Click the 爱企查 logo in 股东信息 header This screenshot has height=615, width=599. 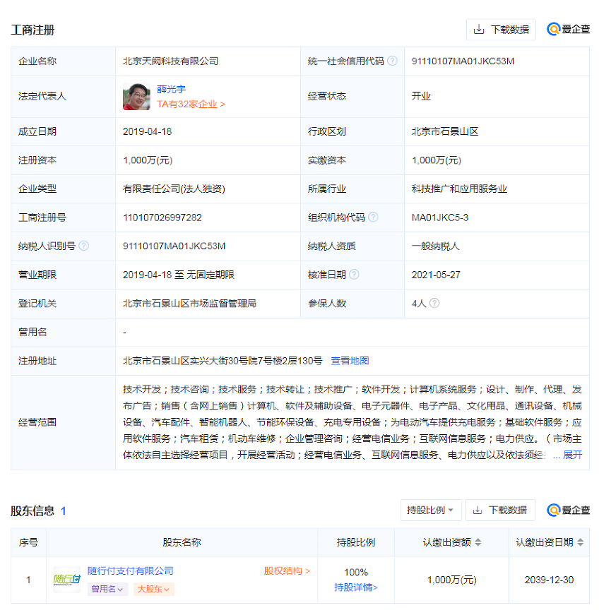[568, 510]
